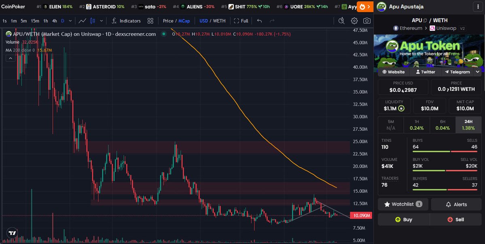Select the 6H stats tab
Image resolution: width=485 pixels, height=244 pixels.
click(x=443, y=125)
